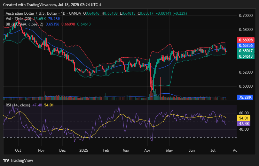
Task: Click the green 0.64613 lower band price tag
Action: [246, 56]
